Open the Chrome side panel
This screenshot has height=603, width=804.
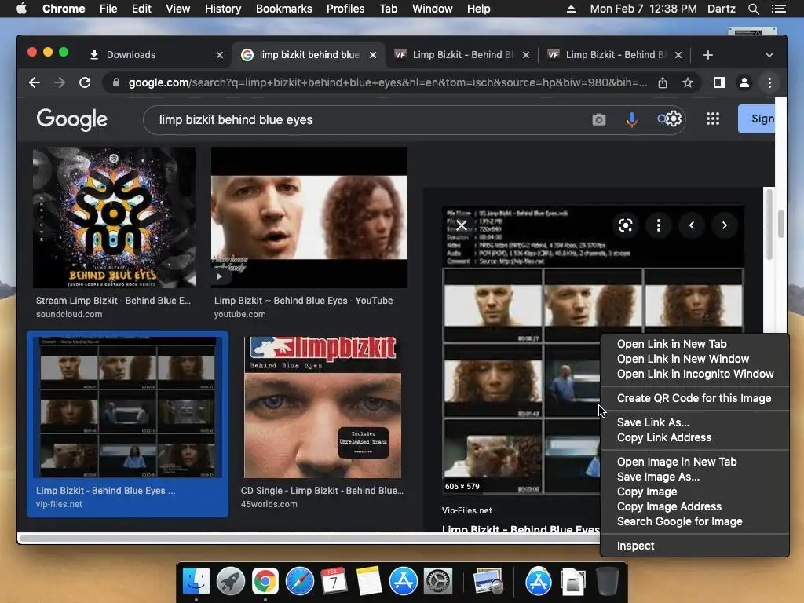coord(719,82)
